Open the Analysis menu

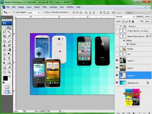click(x=53, y=7)
